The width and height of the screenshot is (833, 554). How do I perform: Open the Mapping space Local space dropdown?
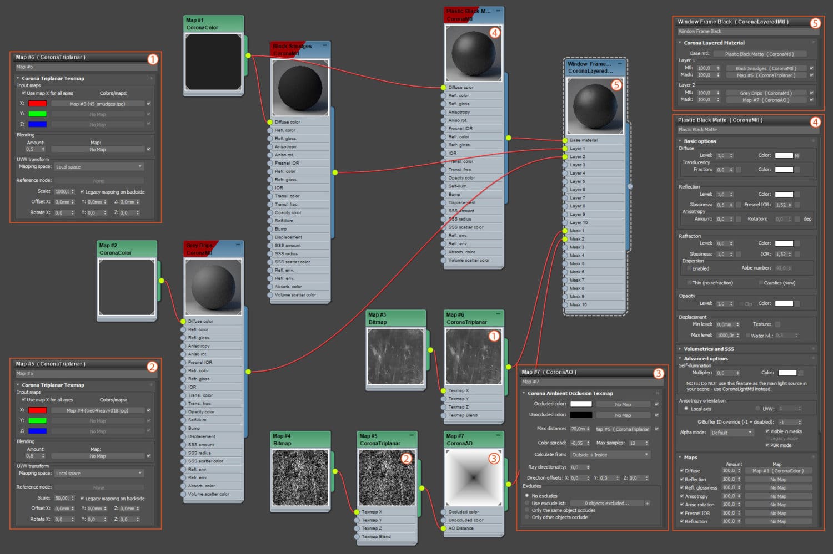coord(99,166)
